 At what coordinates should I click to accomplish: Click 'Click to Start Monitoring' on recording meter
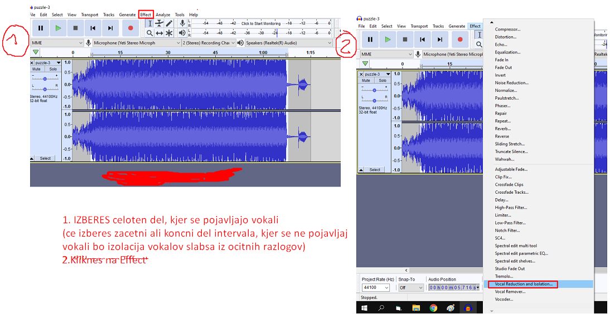coord(261,24)
